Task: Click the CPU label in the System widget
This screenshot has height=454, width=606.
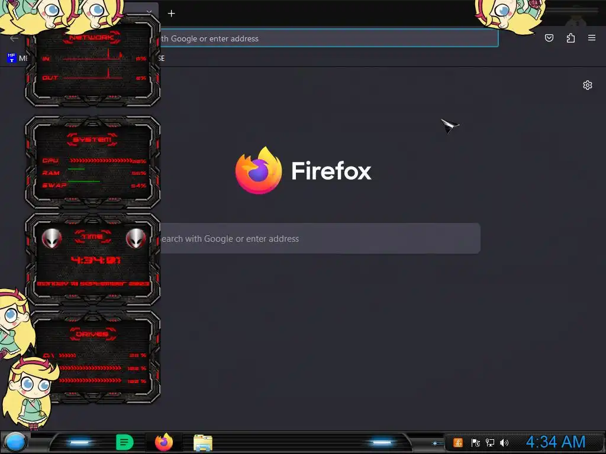Action: (51, 161)
